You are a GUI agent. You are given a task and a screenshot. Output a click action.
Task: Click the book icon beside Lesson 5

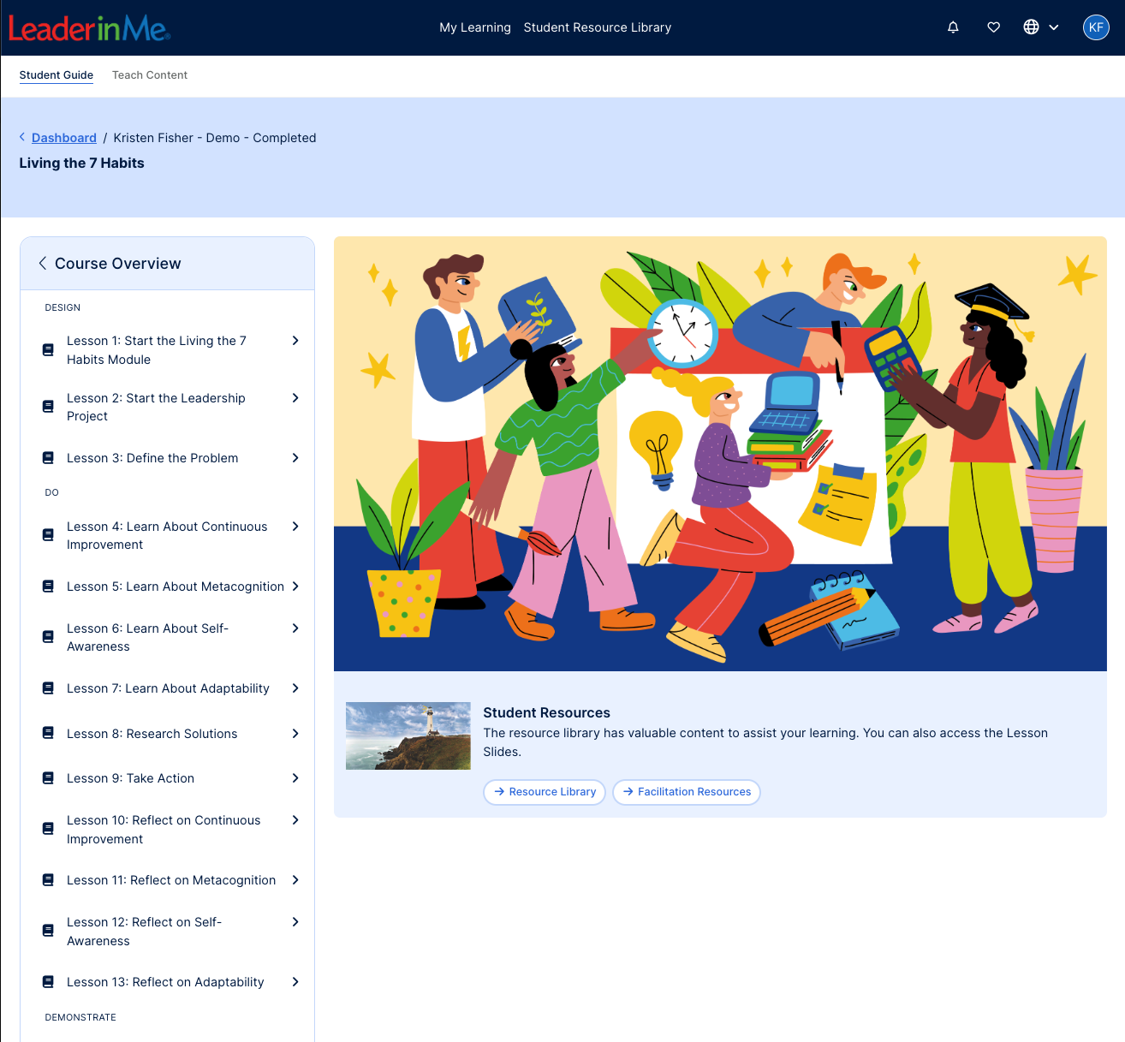48,586
